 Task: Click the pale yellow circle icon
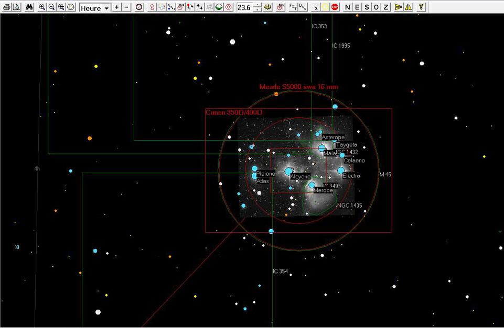(325, 7)
